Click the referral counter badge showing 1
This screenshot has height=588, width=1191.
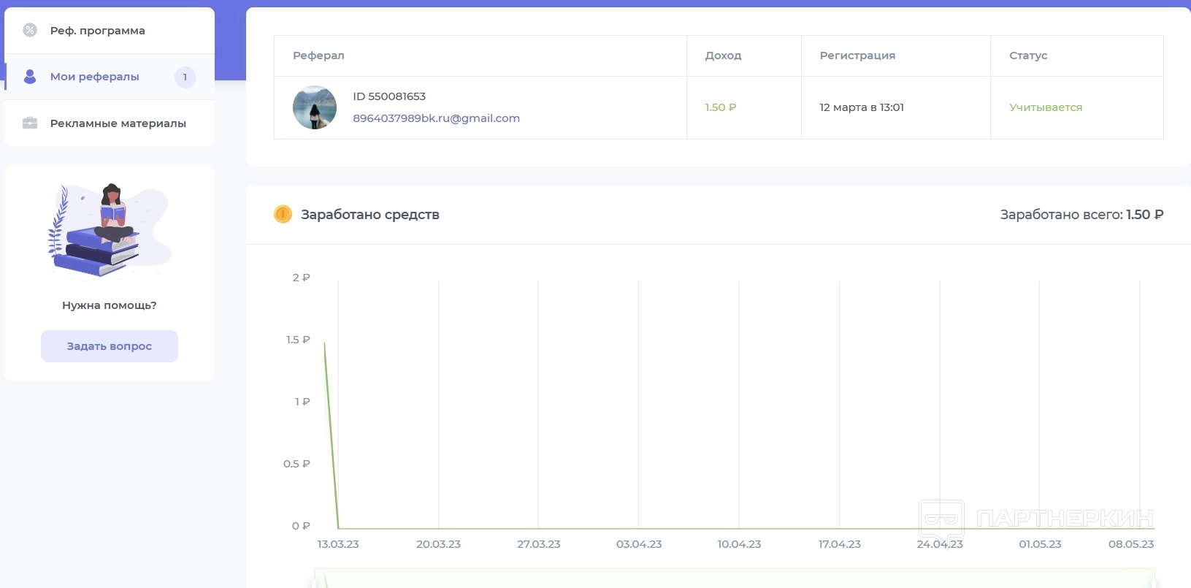(x=185, y=77)
